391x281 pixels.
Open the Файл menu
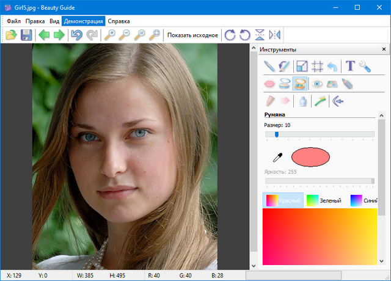point(13,21)
